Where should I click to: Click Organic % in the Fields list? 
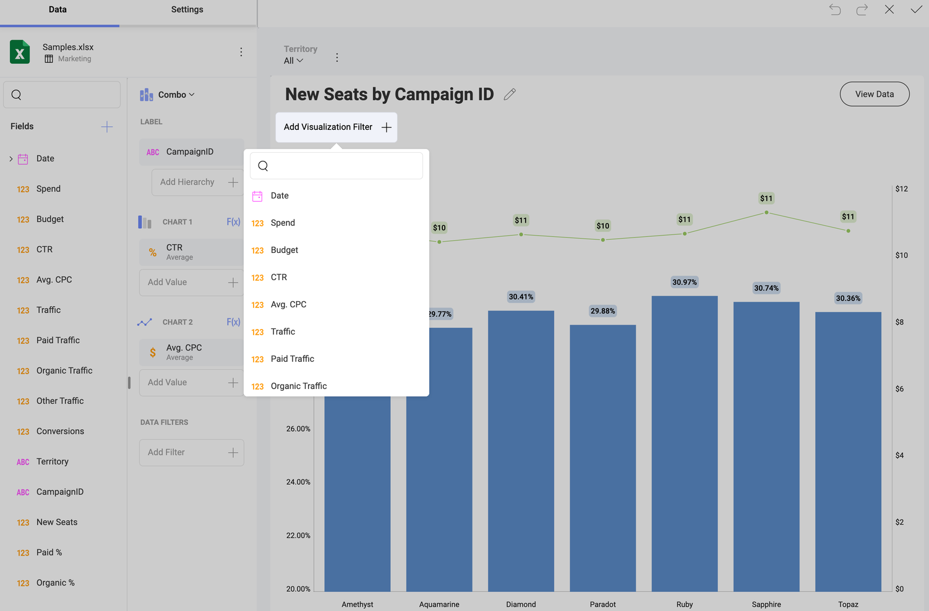[x=55, y=583]
